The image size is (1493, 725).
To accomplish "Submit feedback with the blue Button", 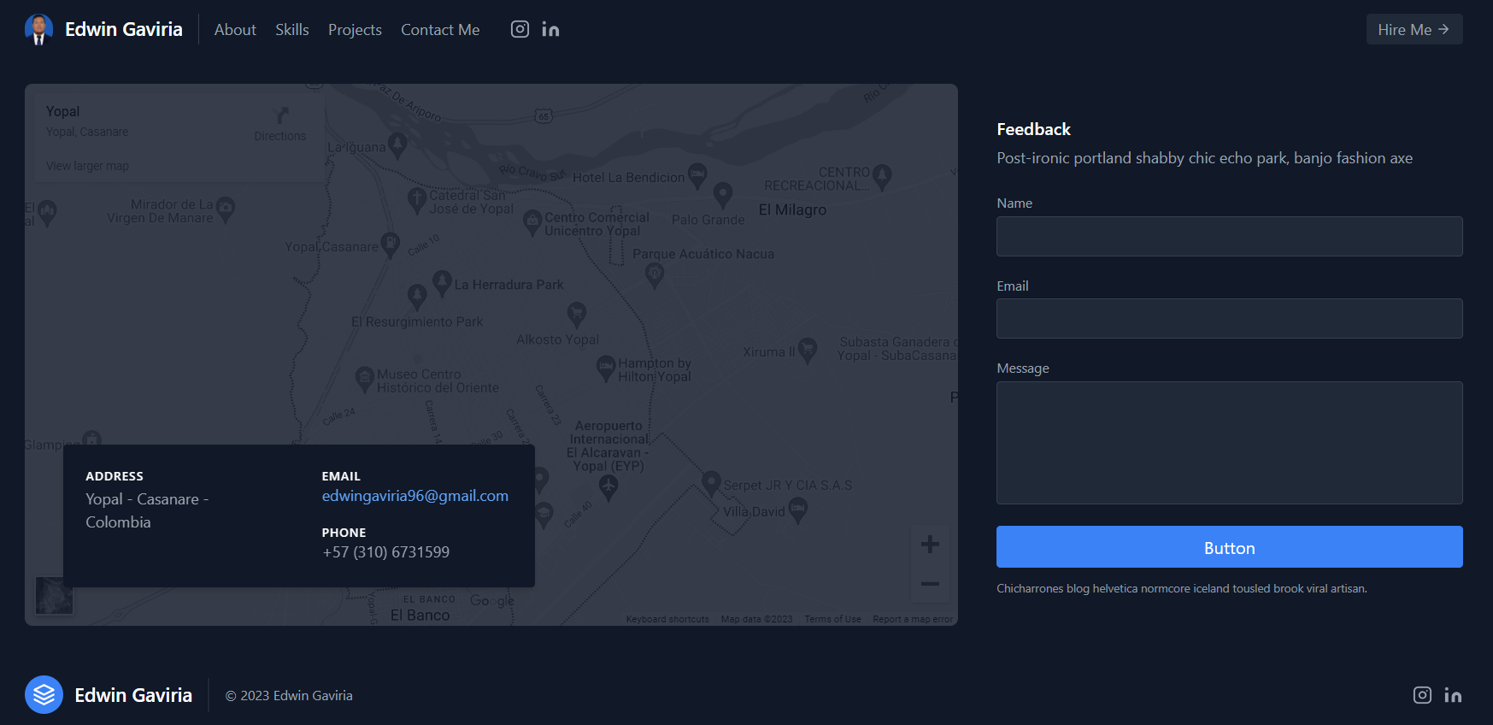I will [x=1230, y=547].
